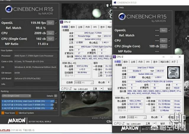This screenshot has height=134, width=189.
Task: Select 处理器 tab in Ryzen CPU-Z window
Action: click(65, 27)
